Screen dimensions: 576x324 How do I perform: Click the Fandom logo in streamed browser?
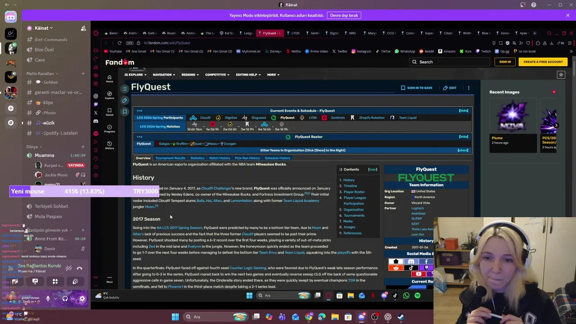120,62
